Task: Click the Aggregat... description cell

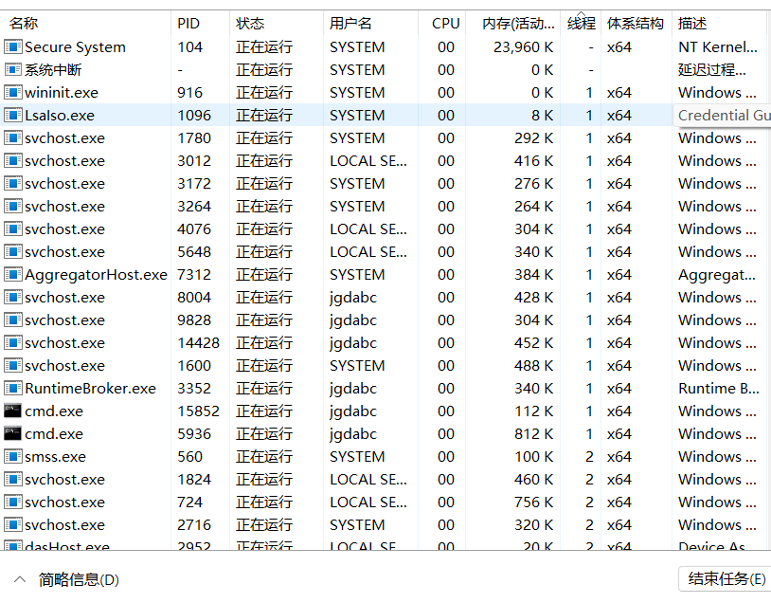Action: (717, 275)
